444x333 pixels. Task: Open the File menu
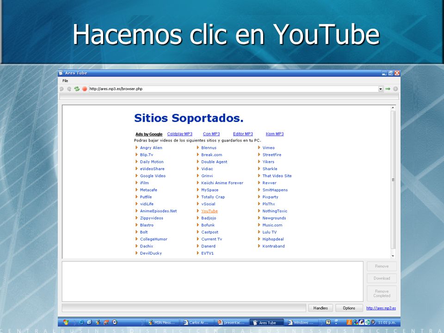65,80
